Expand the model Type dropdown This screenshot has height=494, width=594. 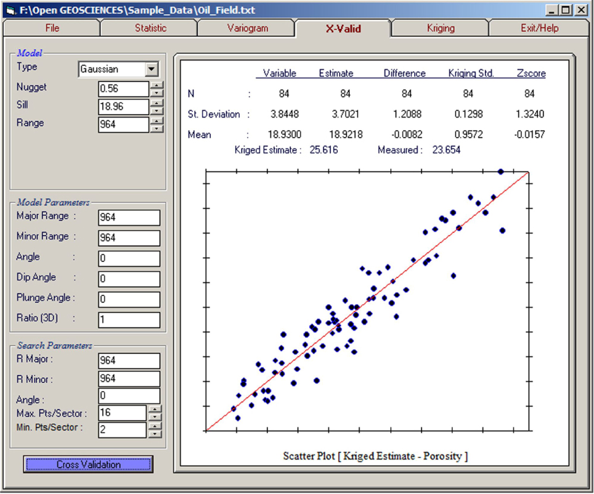tap(152, 70)
